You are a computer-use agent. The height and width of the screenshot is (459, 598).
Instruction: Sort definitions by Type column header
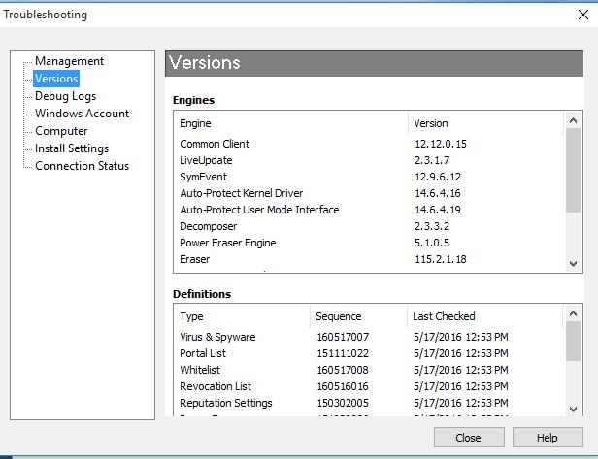pos(243,316)
